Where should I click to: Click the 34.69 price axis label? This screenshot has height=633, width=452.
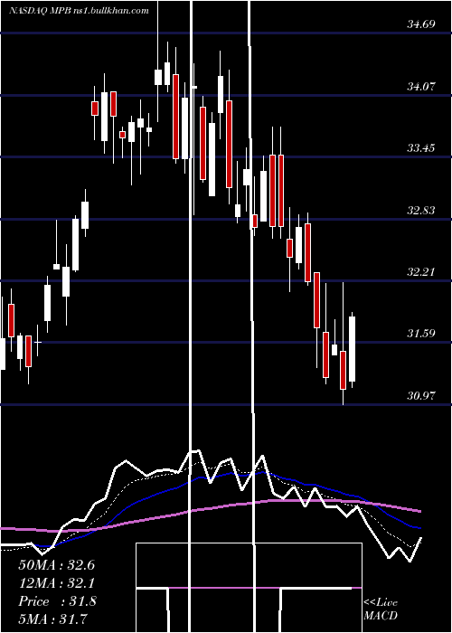[x=421, y=24]
